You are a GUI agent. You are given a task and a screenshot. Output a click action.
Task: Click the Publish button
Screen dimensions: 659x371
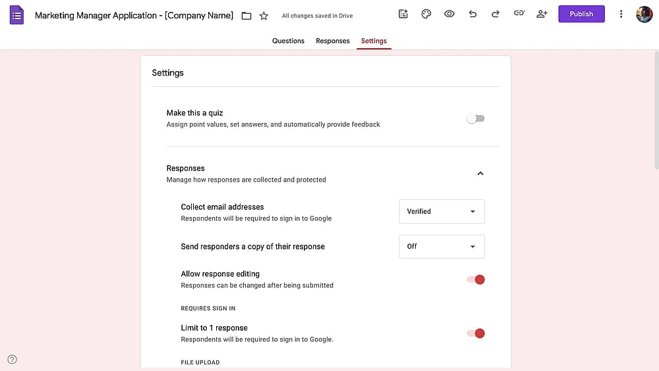pyautogui.click(x=581, y=14)
